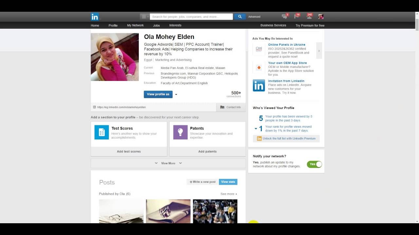
Task: Click the OMI ad logo icon
Action: coord(259,49)
